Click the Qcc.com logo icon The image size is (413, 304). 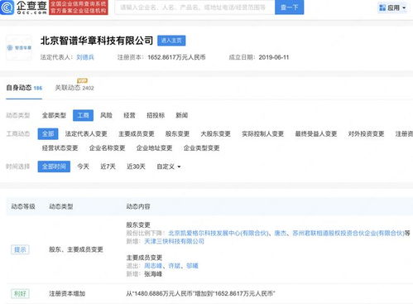click(x=7, y=7)
